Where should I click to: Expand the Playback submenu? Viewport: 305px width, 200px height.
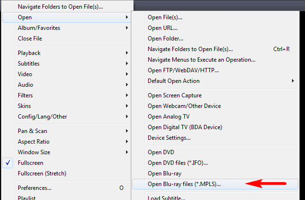point(66,53)
